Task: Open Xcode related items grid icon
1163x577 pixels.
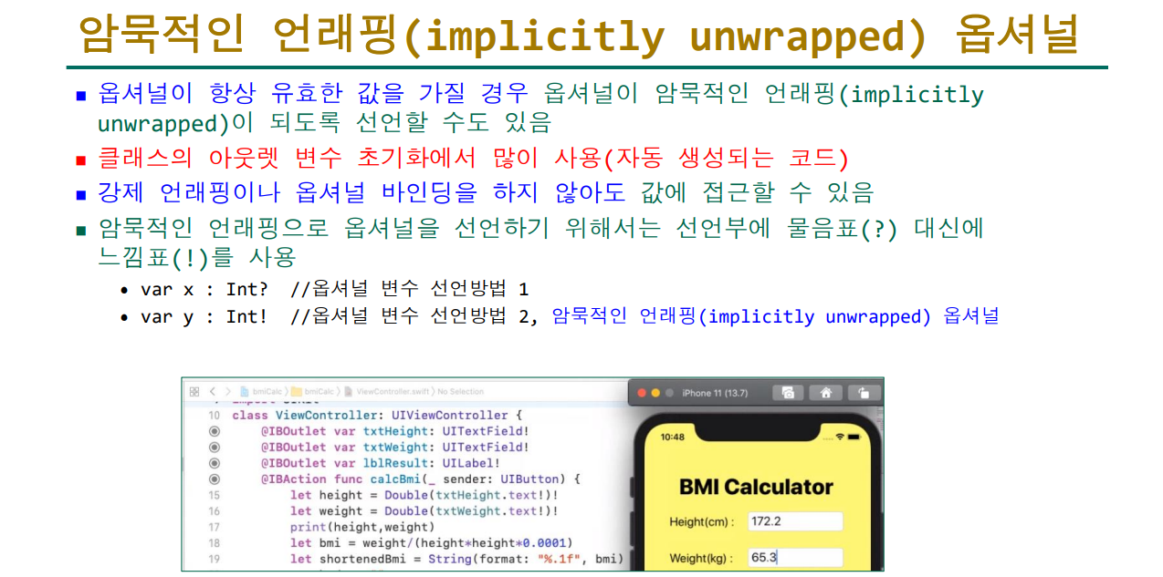Action: tap(194, 392)
